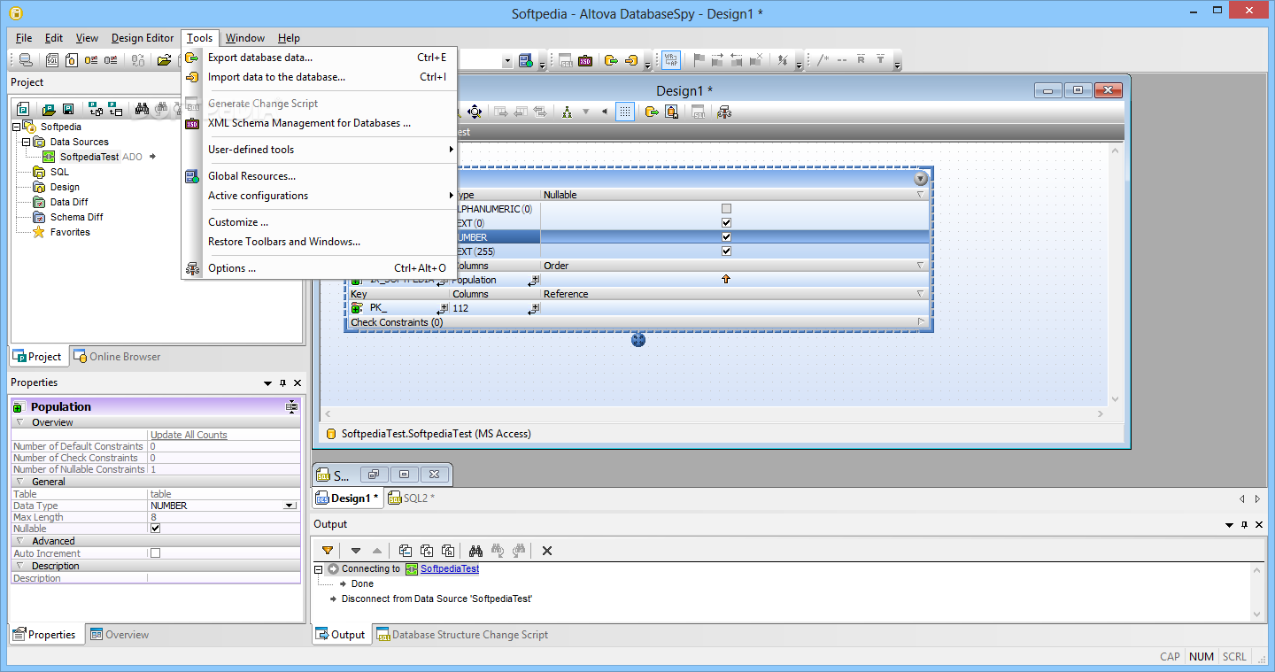Select Schema Diff in project tree
Image resolution: width=1275 pixels, height=672 pixels.
point(76,217)
